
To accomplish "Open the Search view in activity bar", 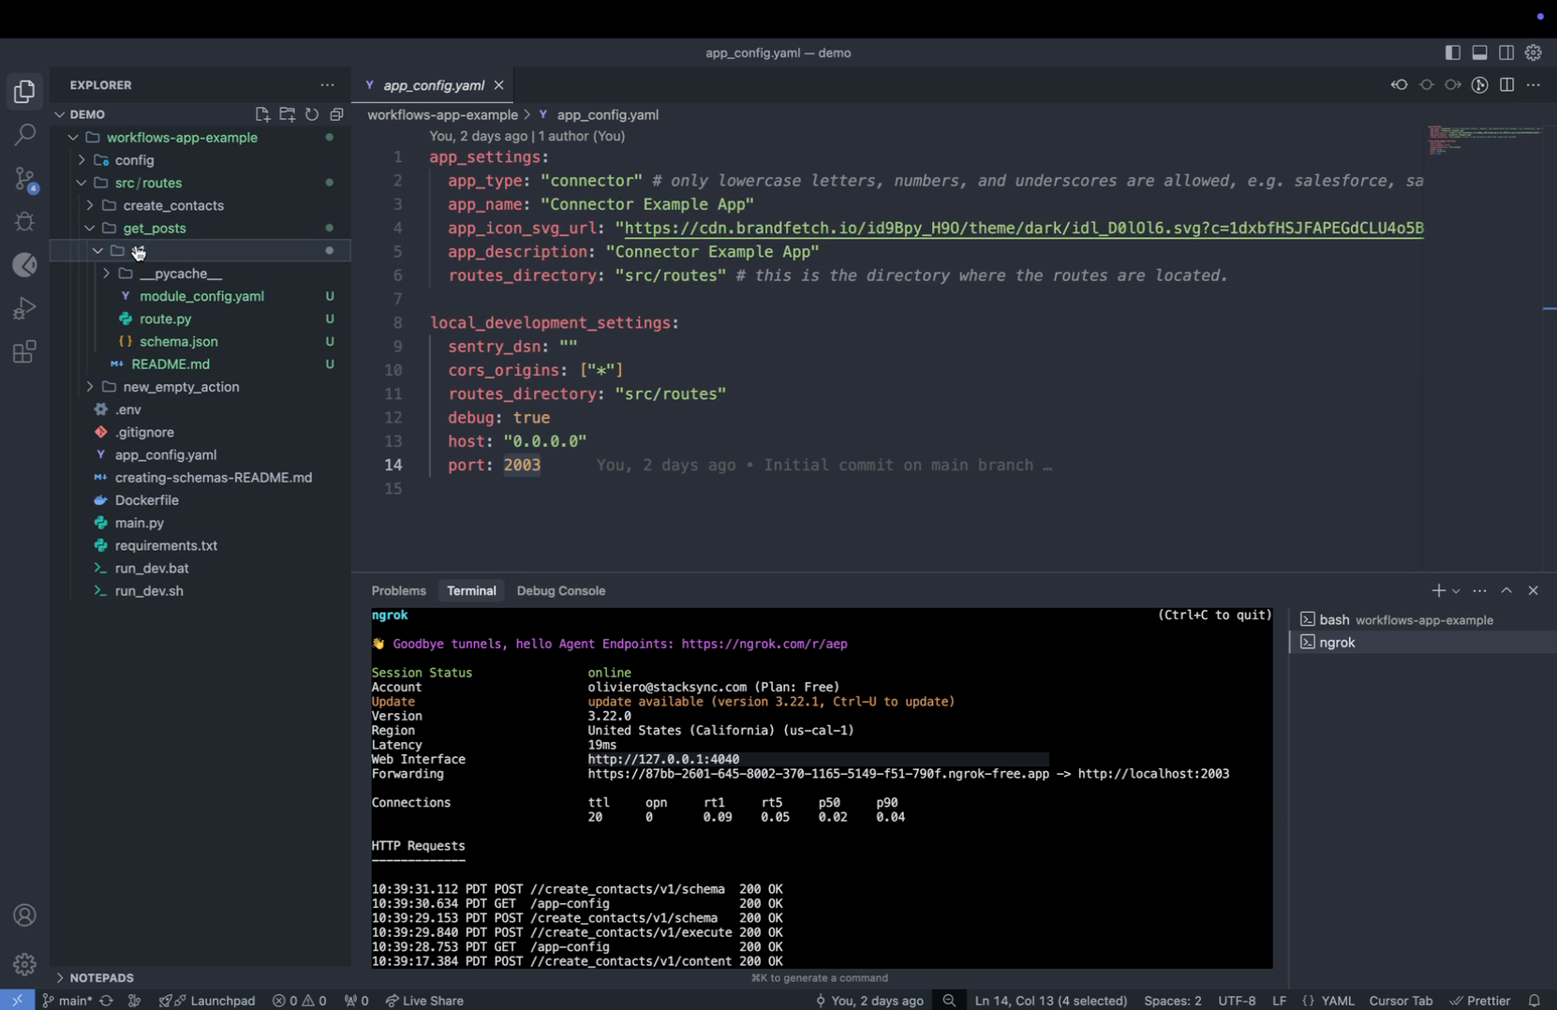I will tap(25, 135).
